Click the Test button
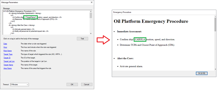Viewport: 218px width, 92px height. (82, 39)
